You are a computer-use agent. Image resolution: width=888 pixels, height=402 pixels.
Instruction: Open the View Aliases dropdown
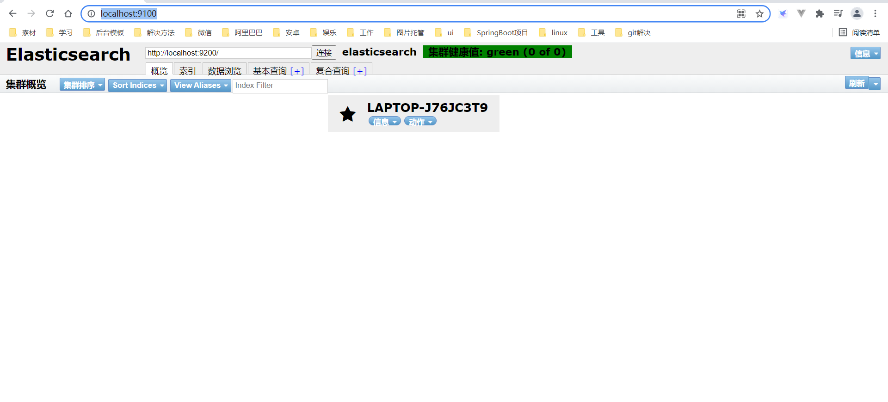pyautogui.click(x=201, y=85)
